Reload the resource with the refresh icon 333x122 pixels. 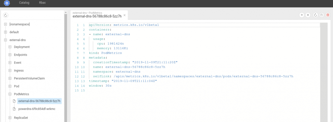tap(315, 15)
